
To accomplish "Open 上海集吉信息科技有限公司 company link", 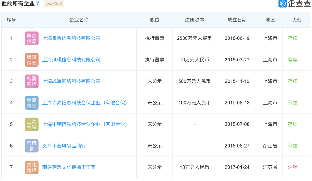I will coord(71,38).
